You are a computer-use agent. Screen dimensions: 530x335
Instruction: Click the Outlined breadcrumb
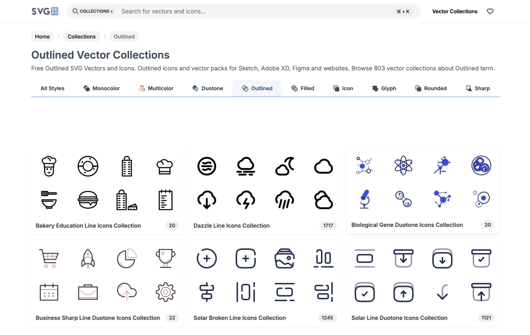tap(124, 36)
